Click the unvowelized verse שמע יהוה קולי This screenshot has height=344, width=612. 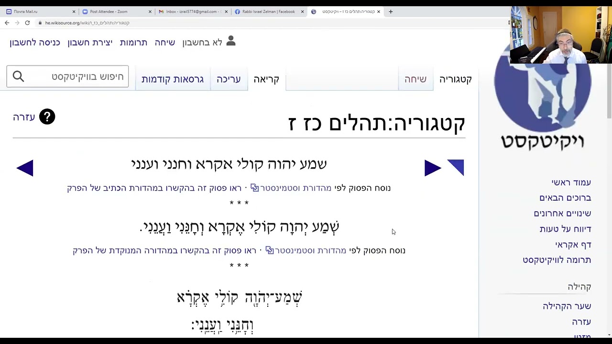[229, 164]
